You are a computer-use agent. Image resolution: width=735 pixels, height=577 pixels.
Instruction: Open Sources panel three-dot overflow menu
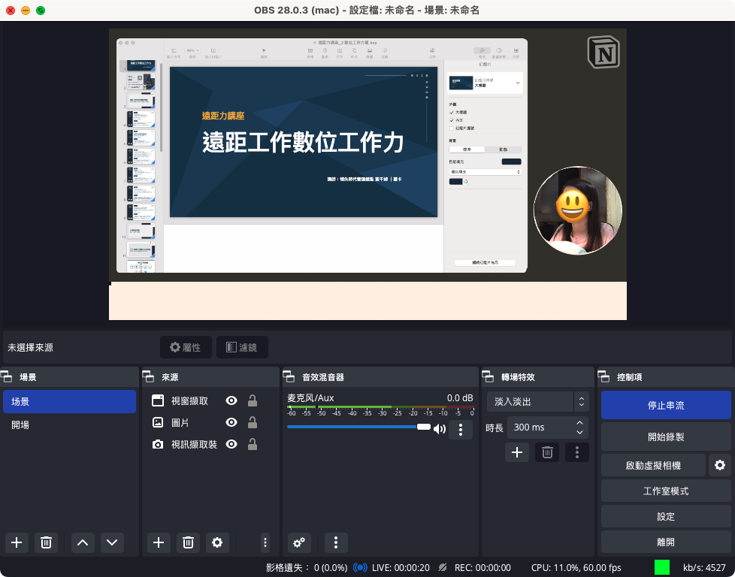[x=265, y=542]
